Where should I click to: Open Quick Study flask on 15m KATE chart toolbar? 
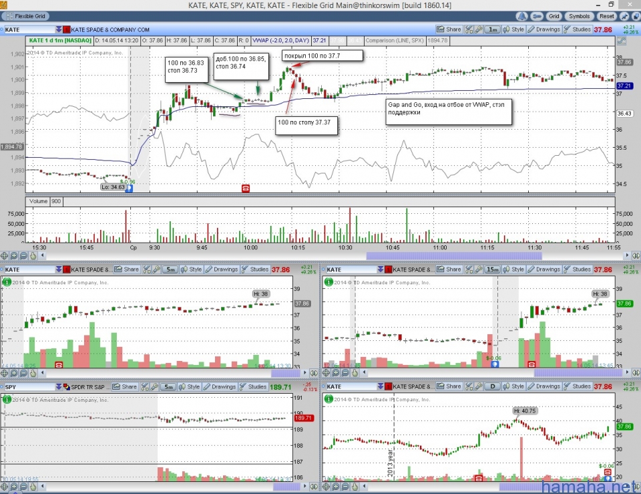pyautogui.click(x=469, y=269)
